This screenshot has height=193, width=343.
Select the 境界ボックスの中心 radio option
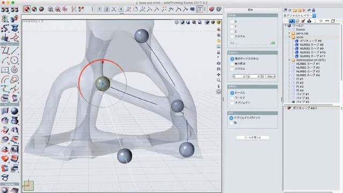(x=232, y=58)
